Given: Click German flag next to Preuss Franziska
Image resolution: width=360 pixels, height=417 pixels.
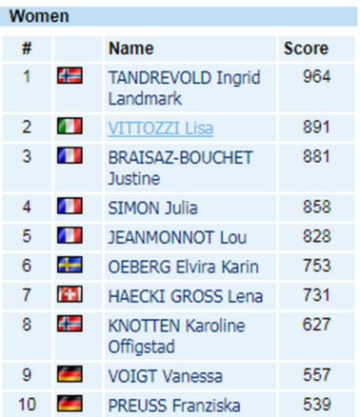Looking at the screenshot, I should (70, 404).
